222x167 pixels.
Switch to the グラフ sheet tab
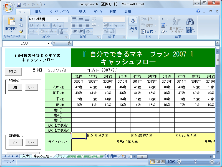pos(60,156)
